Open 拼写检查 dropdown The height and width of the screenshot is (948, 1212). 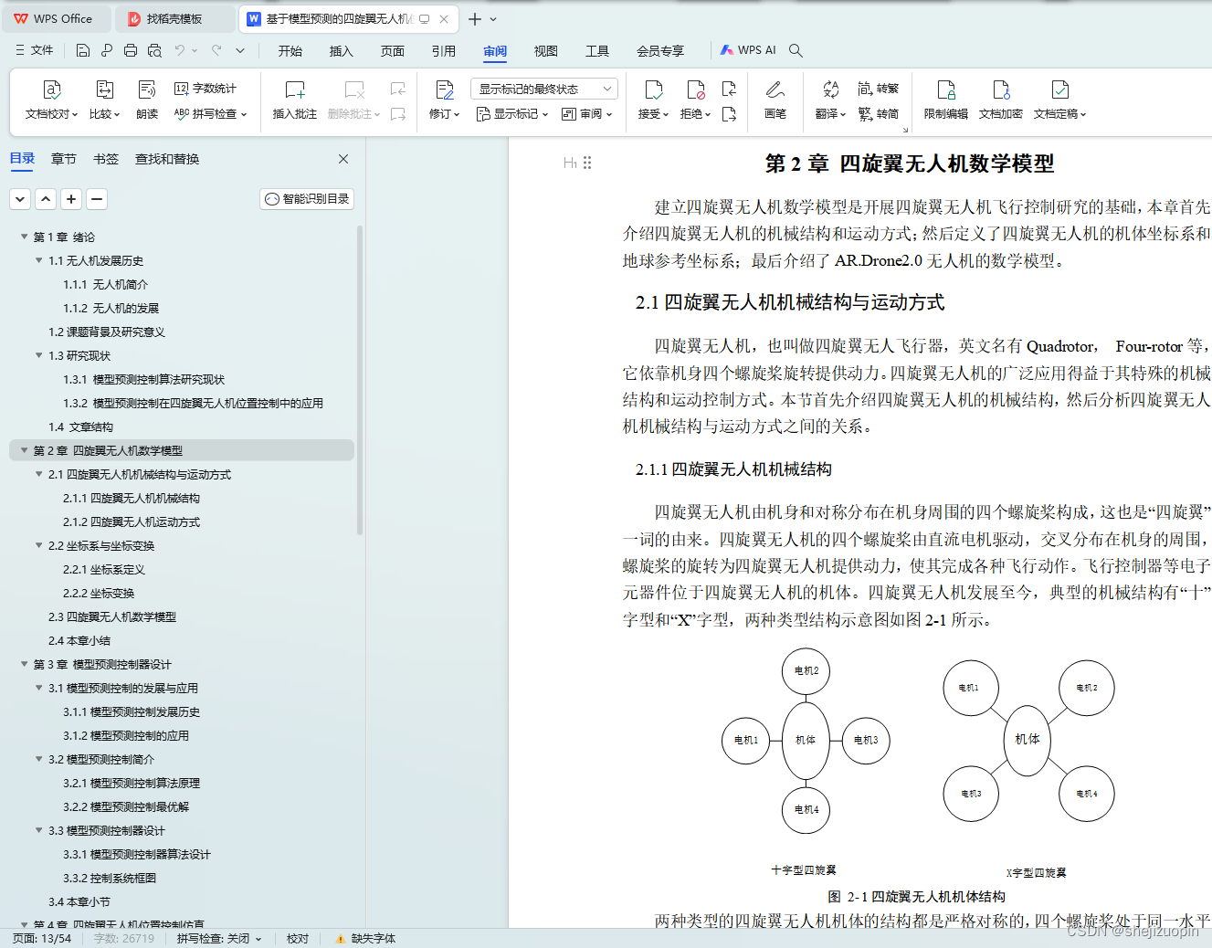(211, 114)
